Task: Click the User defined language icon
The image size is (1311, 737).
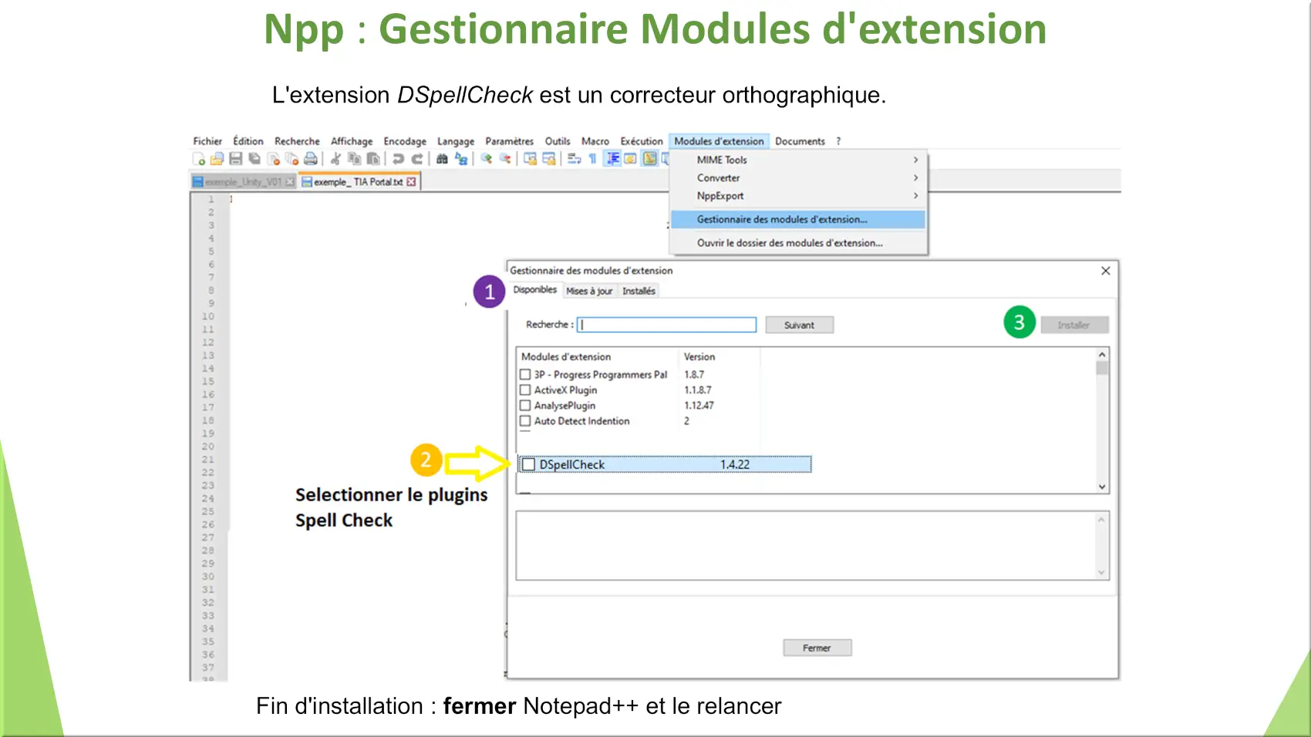Action: click(630, 159)
